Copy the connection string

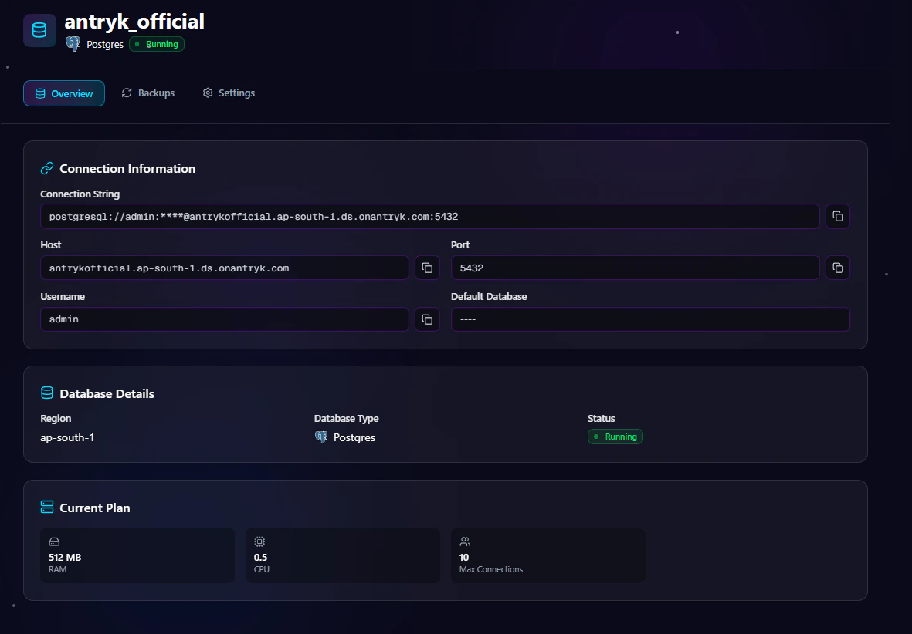click(x=838, y=216)
